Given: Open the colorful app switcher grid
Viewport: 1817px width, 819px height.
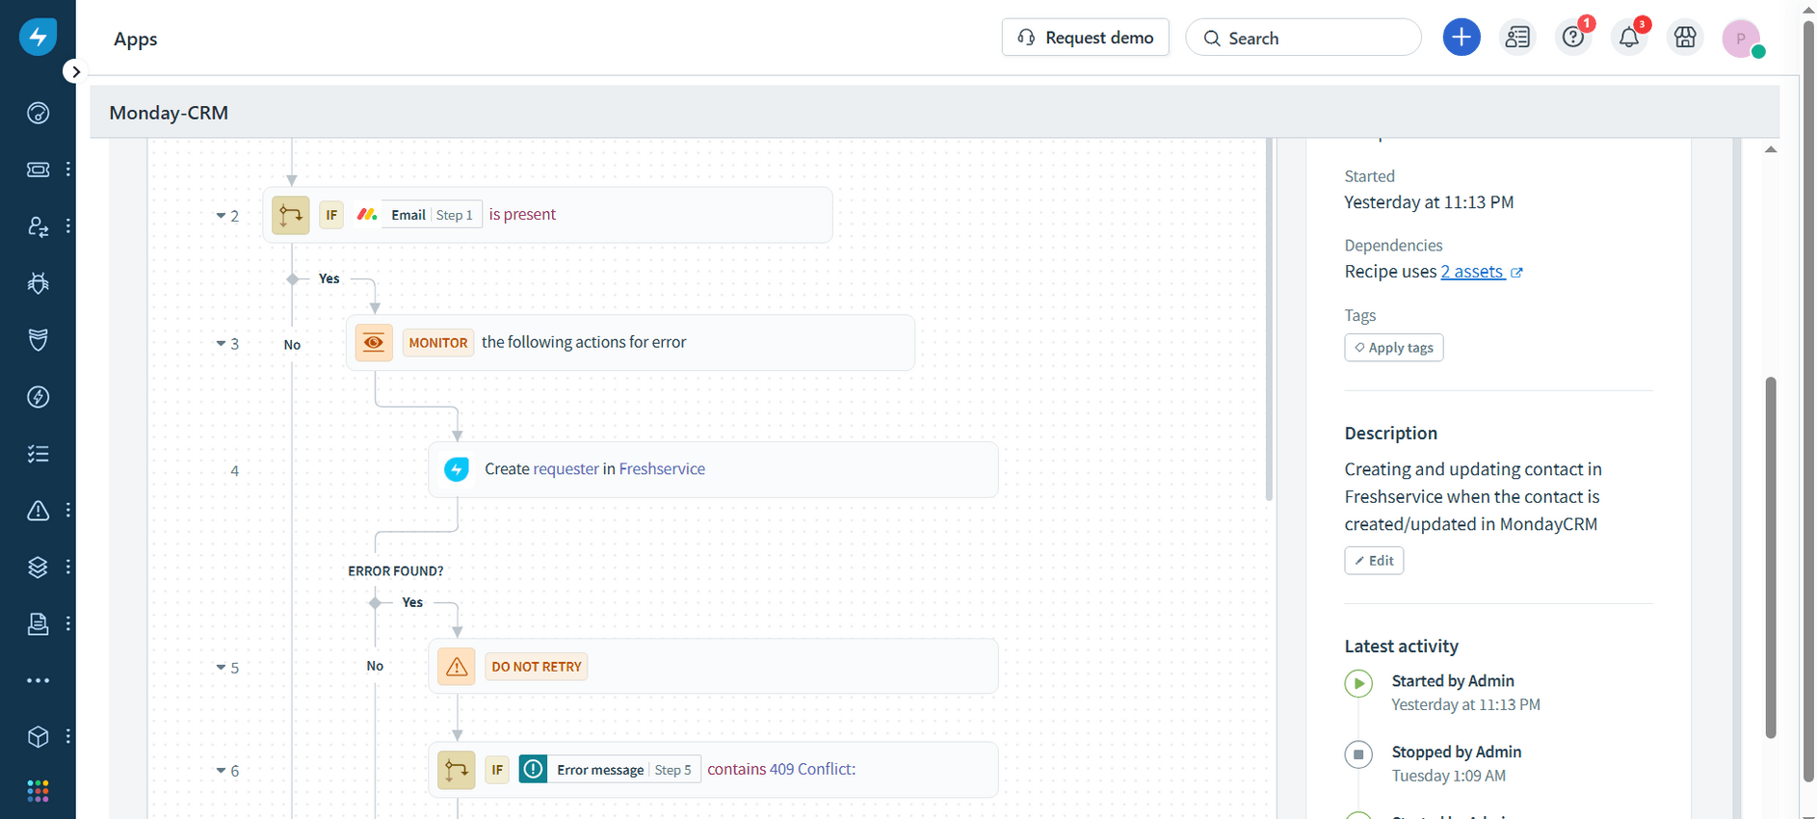Looking at the screenshot, I should tap(38, 791).
